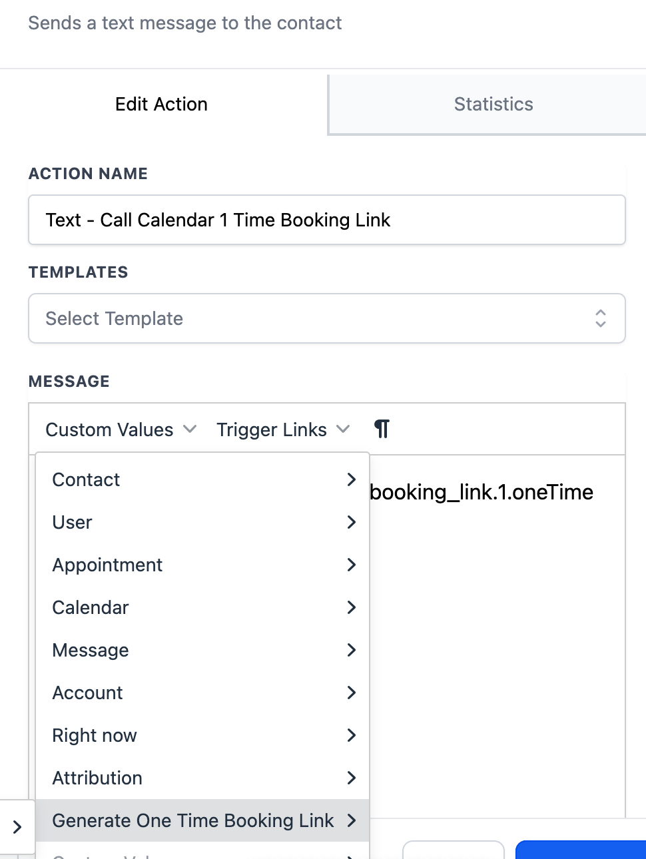
Task: Select Generate One Time Booking Link
Action: pyautogui.click(x=202, y=820)
